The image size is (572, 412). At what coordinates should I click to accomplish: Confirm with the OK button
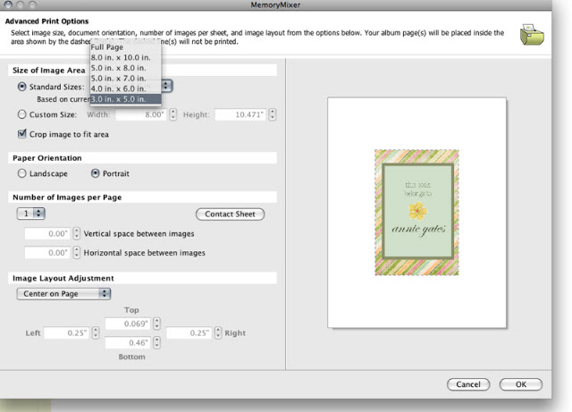[520, 384]
